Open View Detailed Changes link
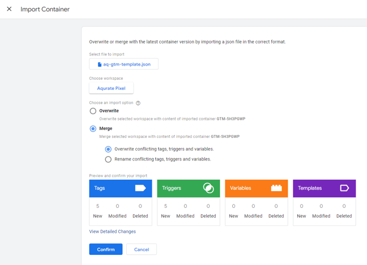 point(112,232)
